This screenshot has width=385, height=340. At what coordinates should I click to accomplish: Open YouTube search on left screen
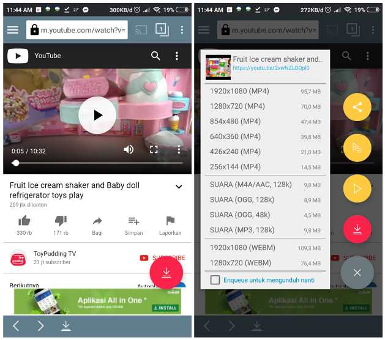(155, 56)
